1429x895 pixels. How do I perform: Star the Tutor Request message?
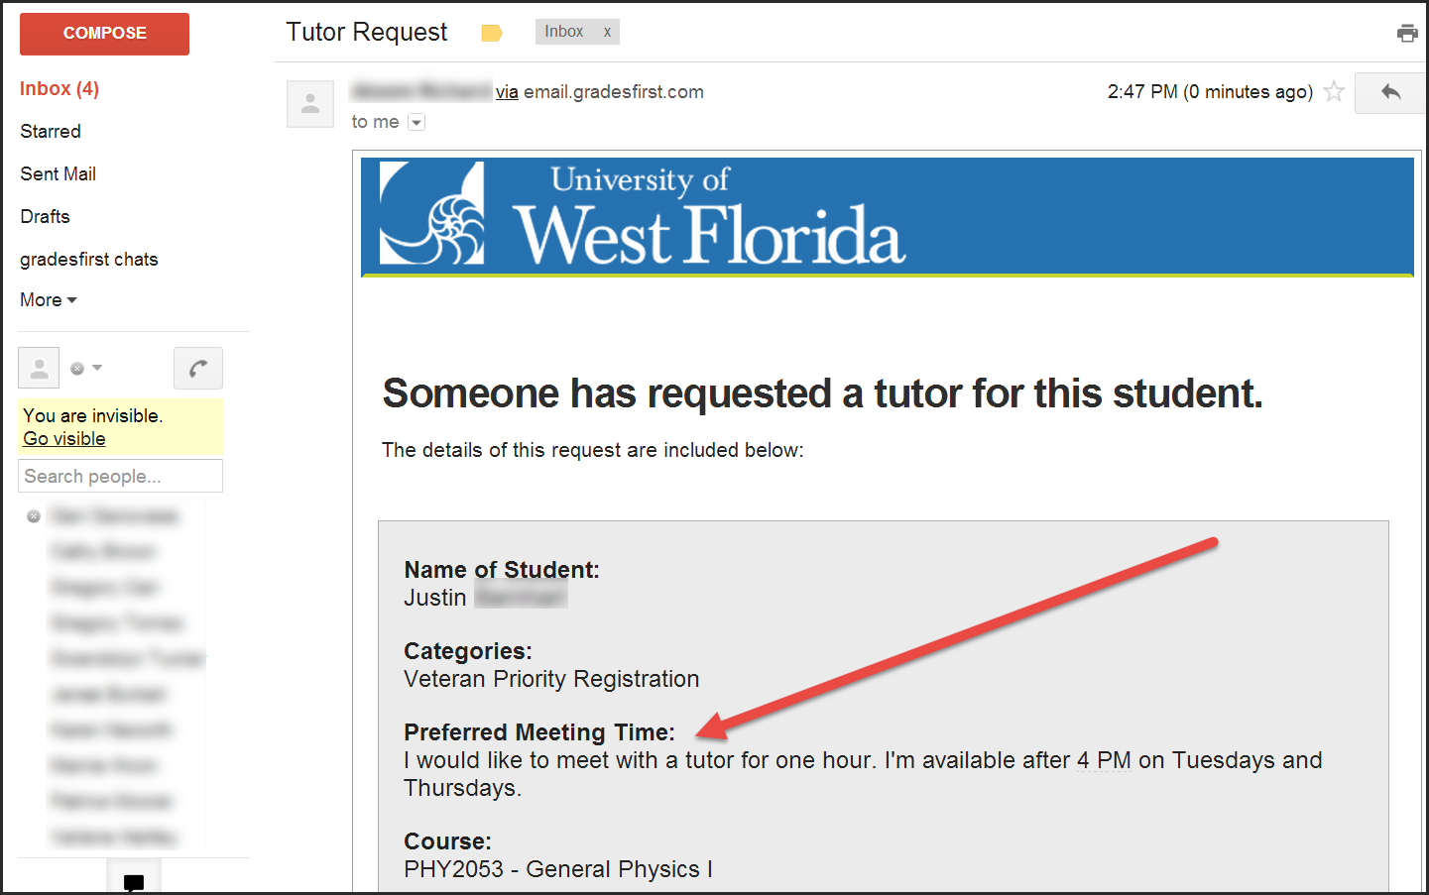click(x=1334, y=91)
